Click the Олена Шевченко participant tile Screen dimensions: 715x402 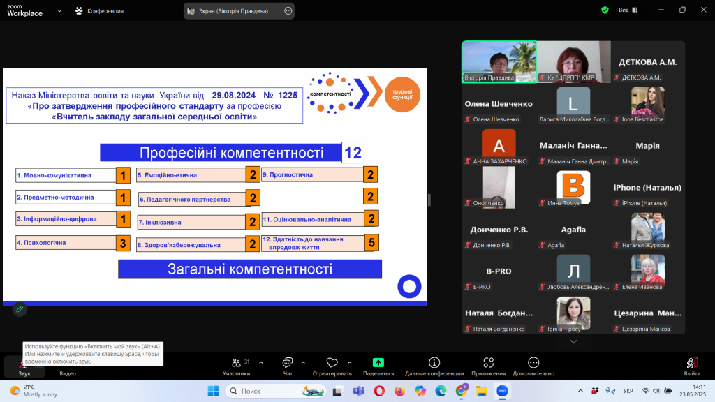[x=499, y=104]
